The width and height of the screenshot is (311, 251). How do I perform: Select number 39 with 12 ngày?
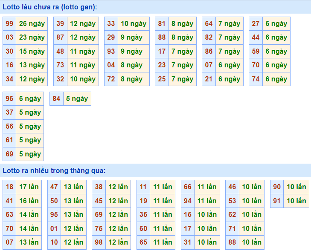click(x=60, y=23)
